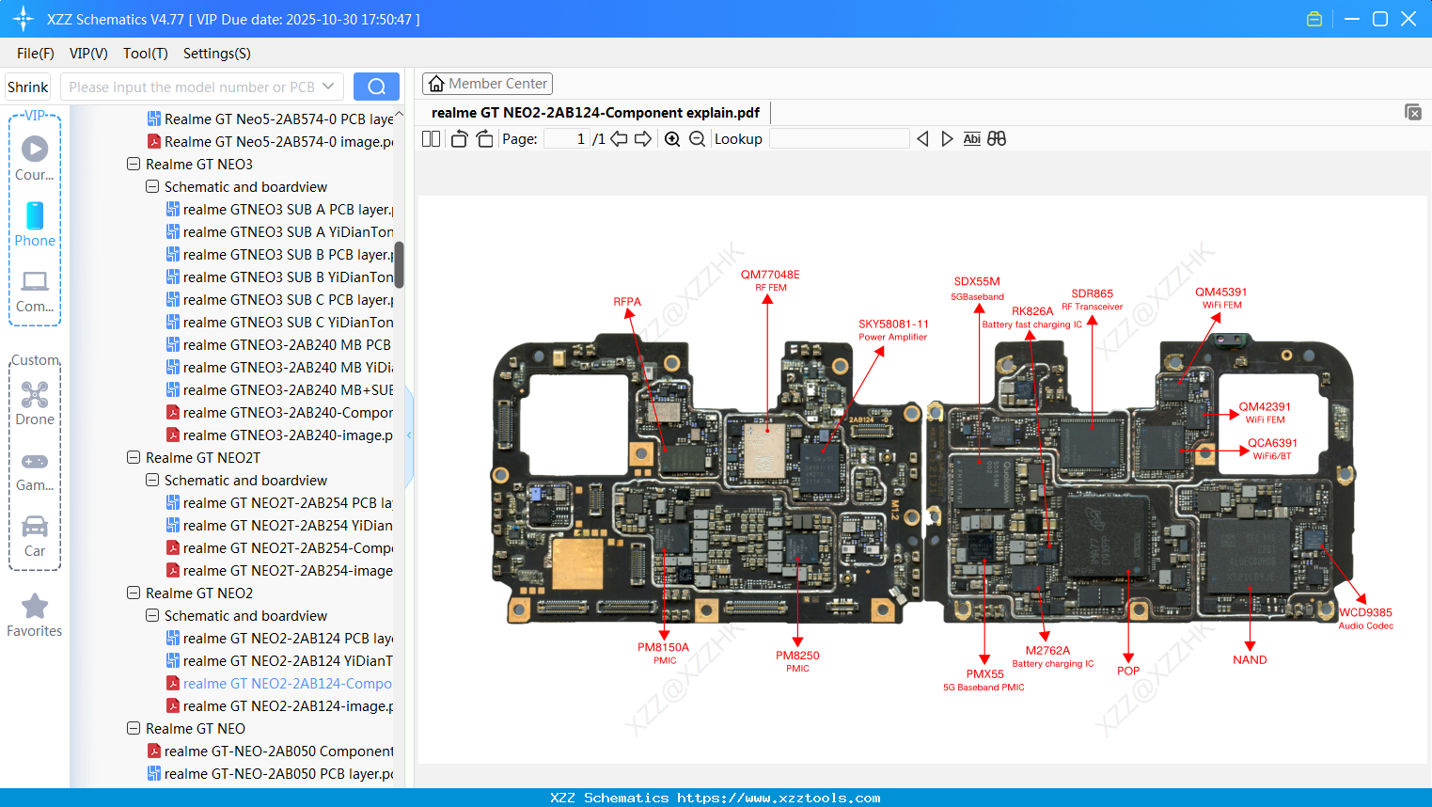Rotate the schematic page clockwise
1432x807 pixels.
pyautogui.click(x=483, y=138)
